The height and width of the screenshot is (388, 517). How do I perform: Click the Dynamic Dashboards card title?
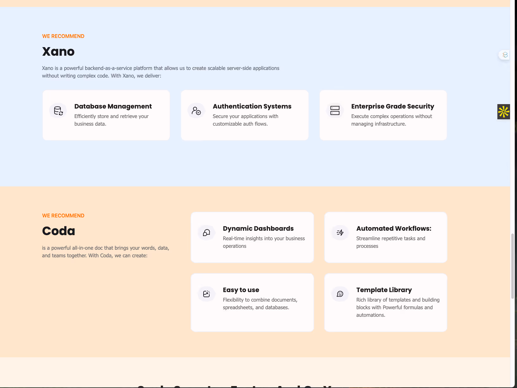(258, 228)
